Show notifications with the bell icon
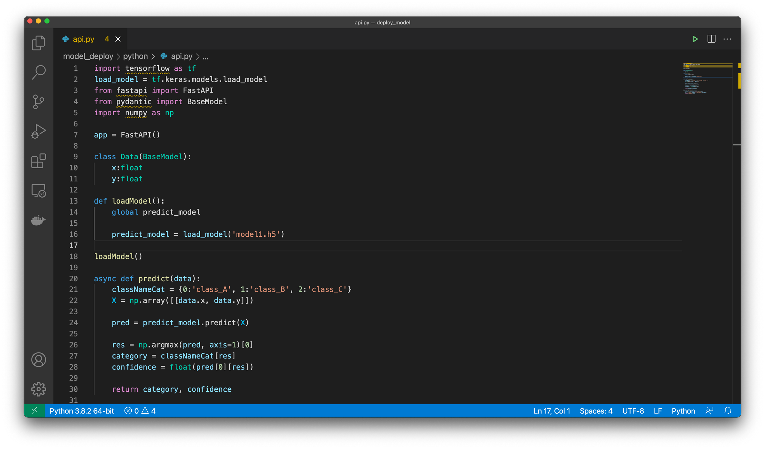The width and height of the screenshot is (765, 449). 728,411
